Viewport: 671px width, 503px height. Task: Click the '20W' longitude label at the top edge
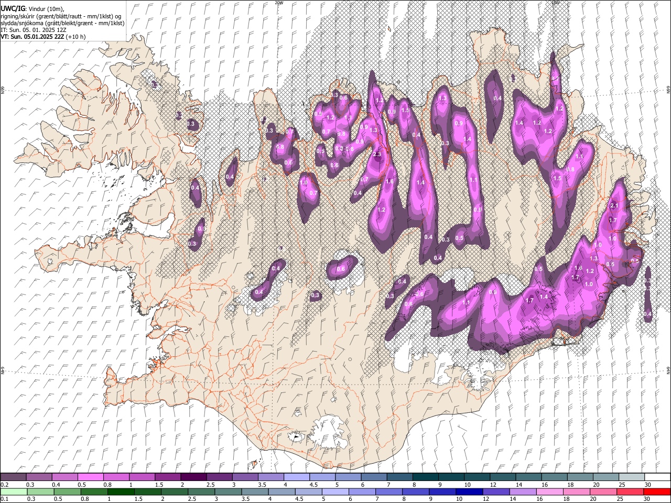click(279, 3)
